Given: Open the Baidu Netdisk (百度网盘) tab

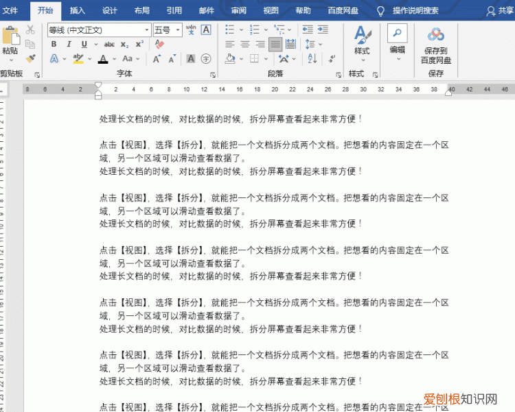Looking at the screenshot, I should [x=343, y=11].
